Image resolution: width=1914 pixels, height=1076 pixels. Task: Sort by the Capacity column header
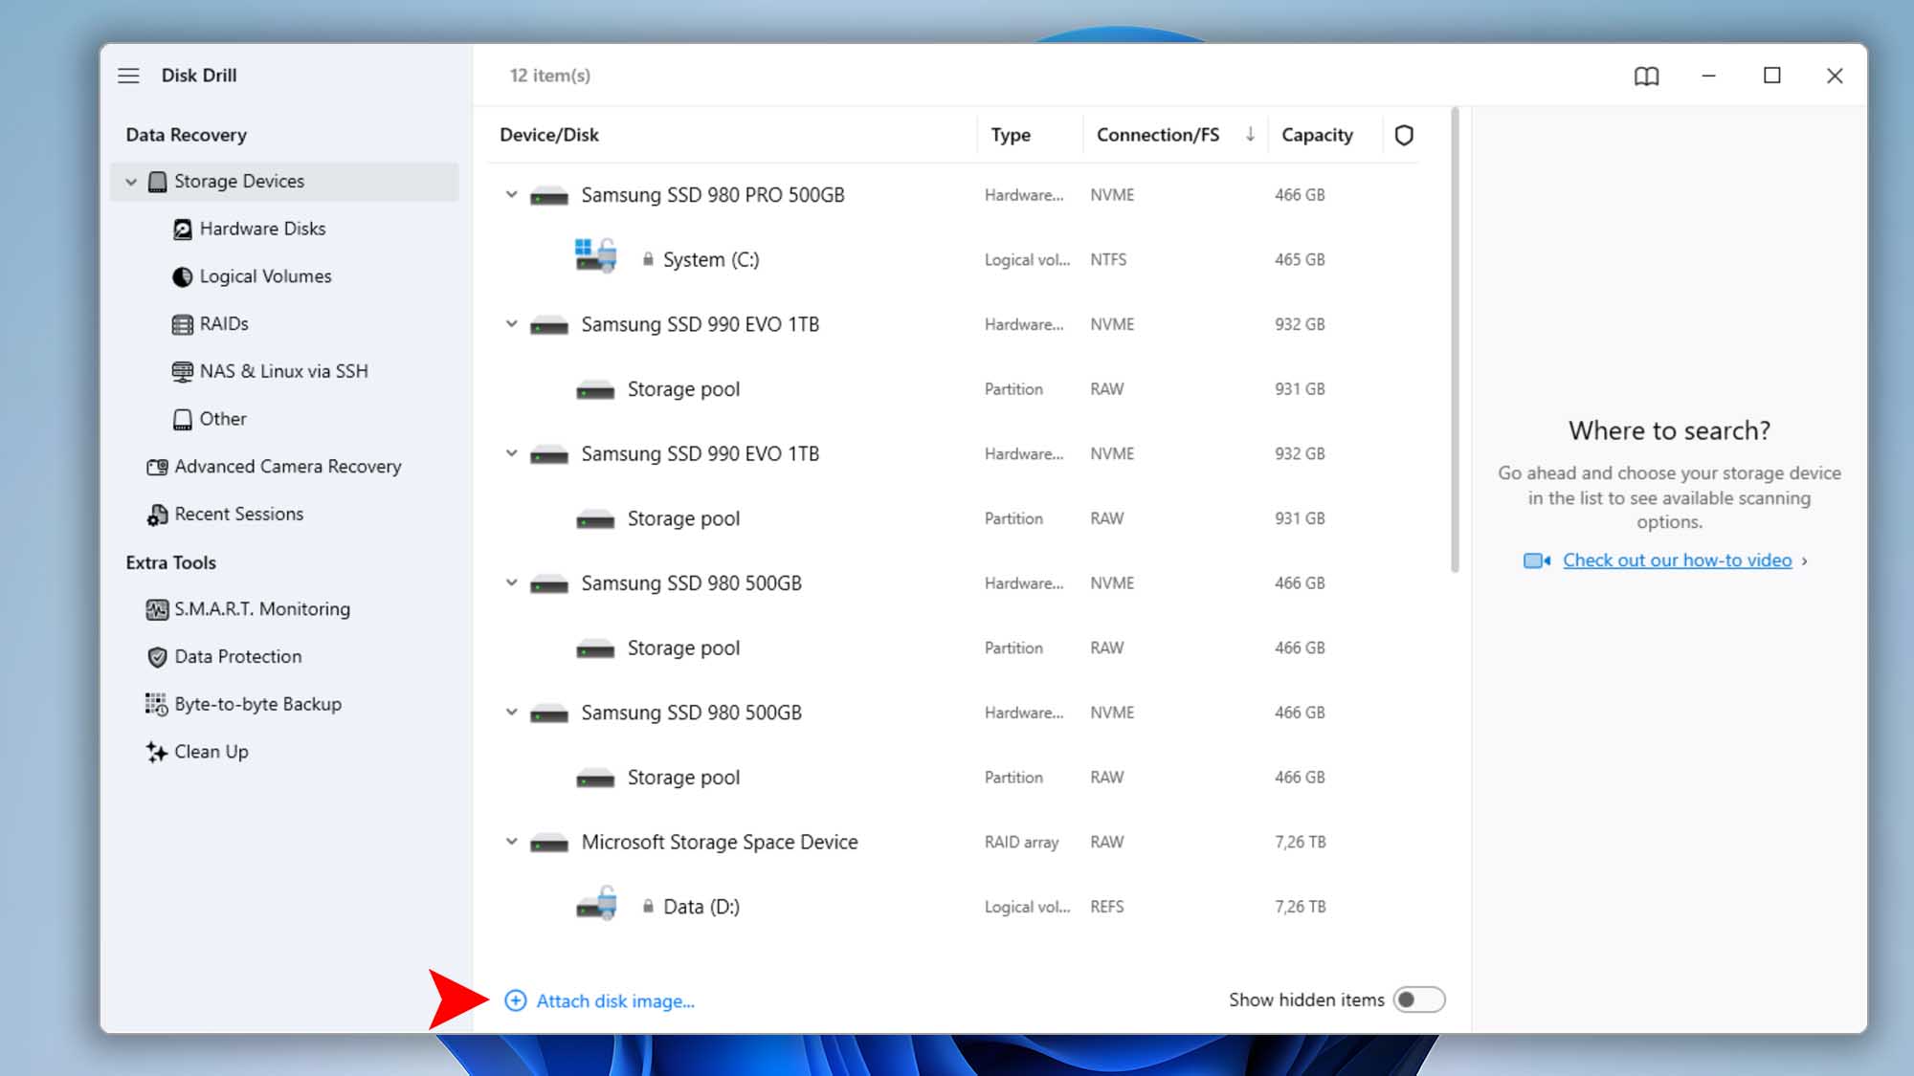1317,135
